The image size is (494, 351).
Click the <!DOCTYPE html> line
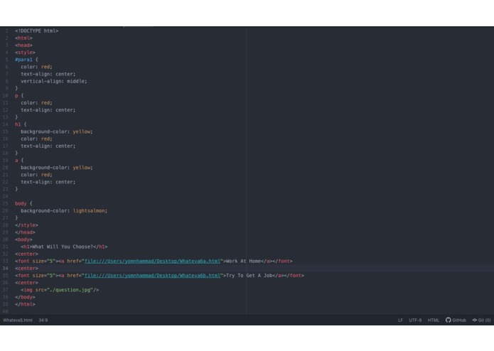[36, 31]
